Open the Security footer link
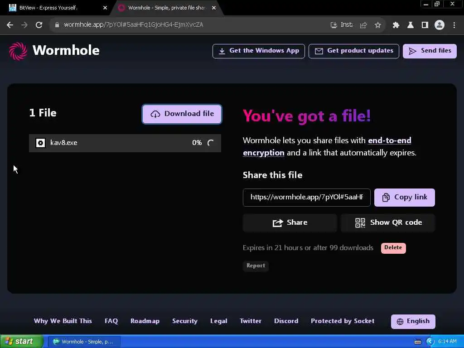Screen dimensions: 464x348 tap(185, 321)
